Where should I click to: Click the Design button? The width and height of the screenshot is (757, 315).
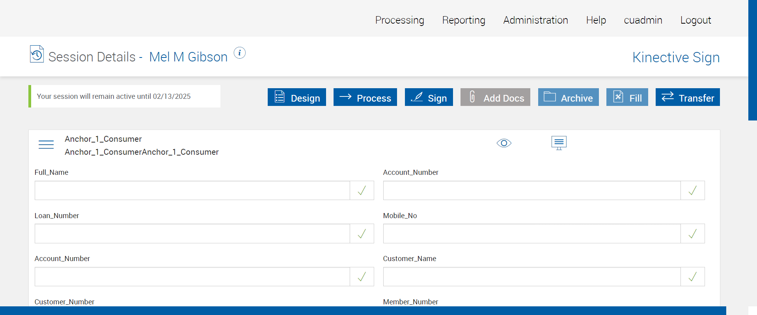pyautogui.click(x=297, y=97)
